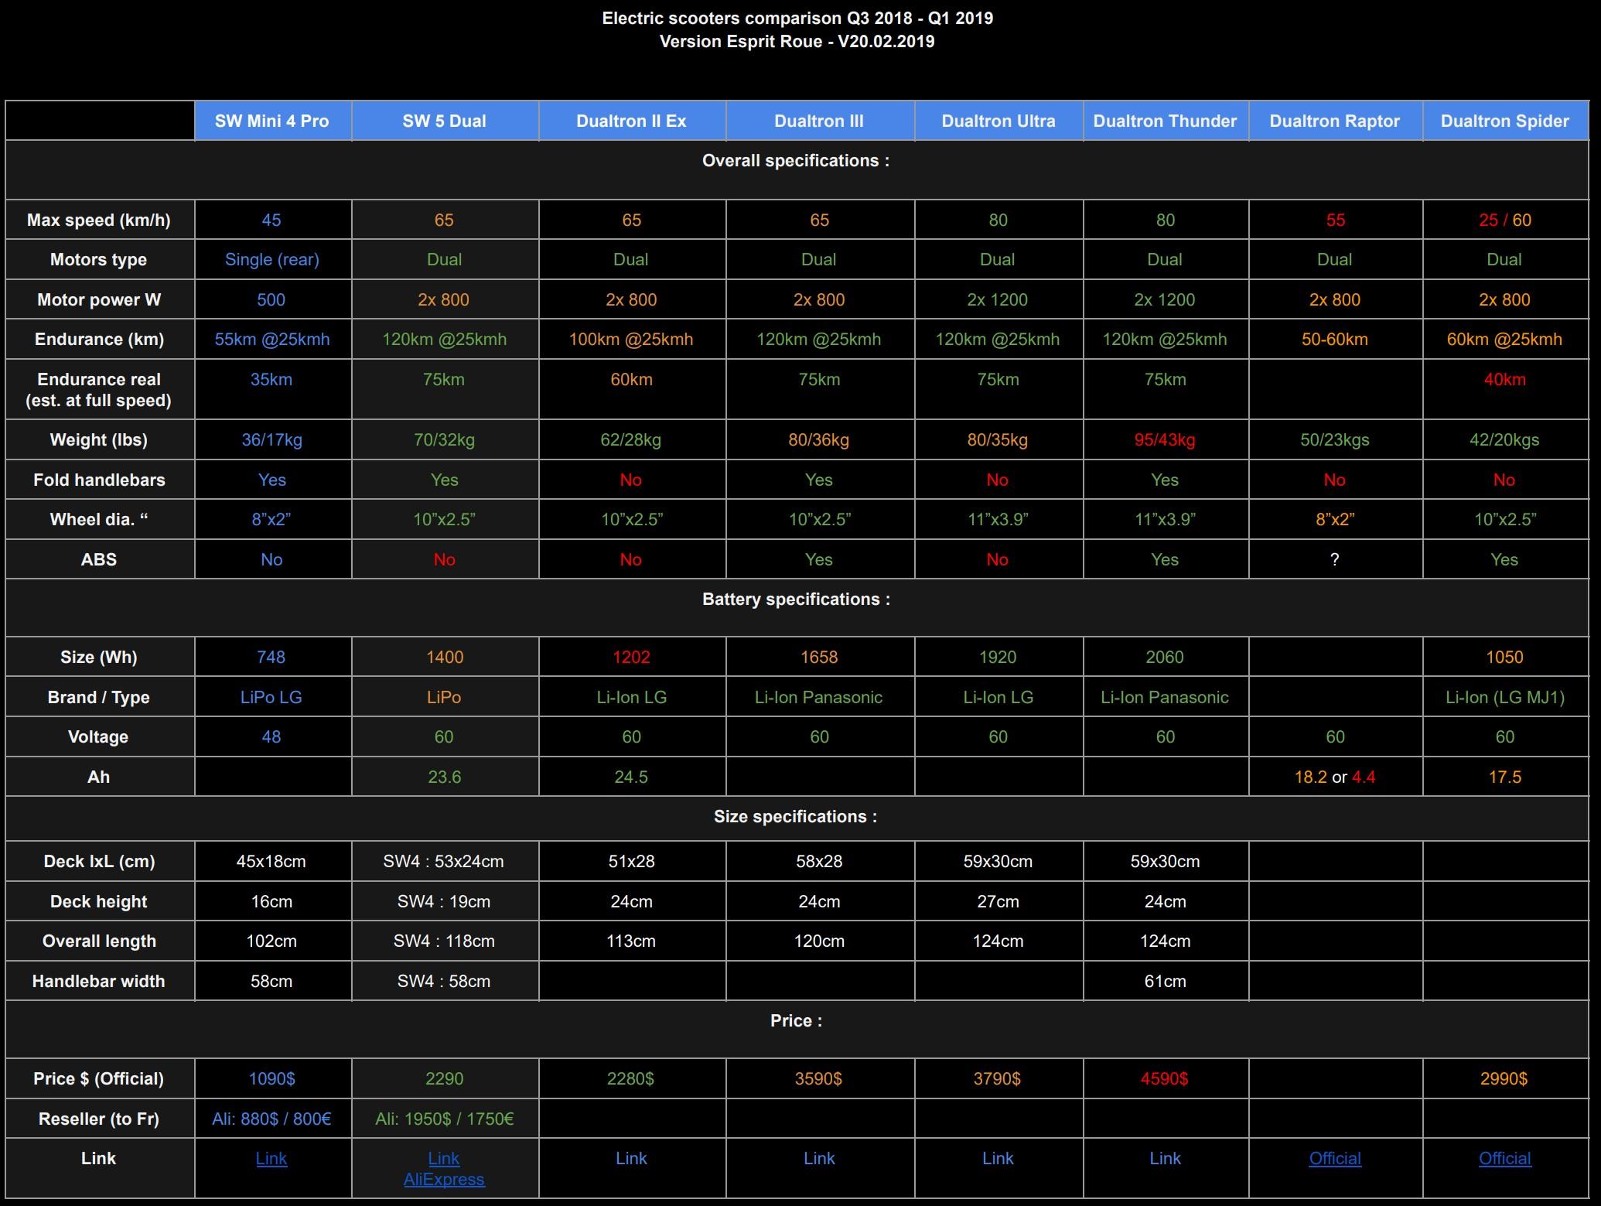Viewport: 1601px width, 1206px height.
Task: Click the 'Single (rear)' motors type cell
Action: (272, 260)
